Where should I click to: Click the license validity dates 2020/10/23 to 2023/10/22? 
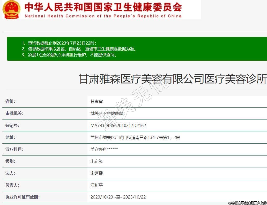coord(118,197)
